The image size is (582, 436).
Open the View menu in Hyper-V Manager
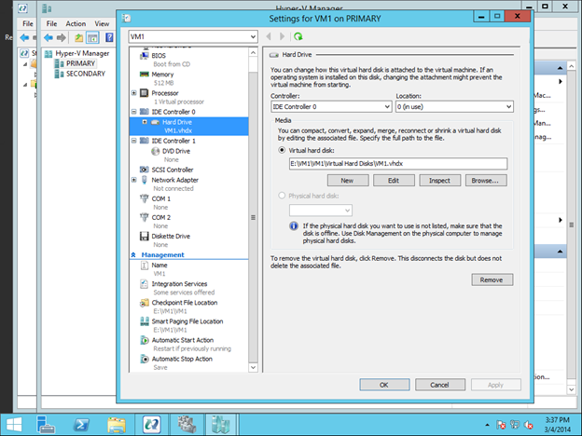pos(102,23)
